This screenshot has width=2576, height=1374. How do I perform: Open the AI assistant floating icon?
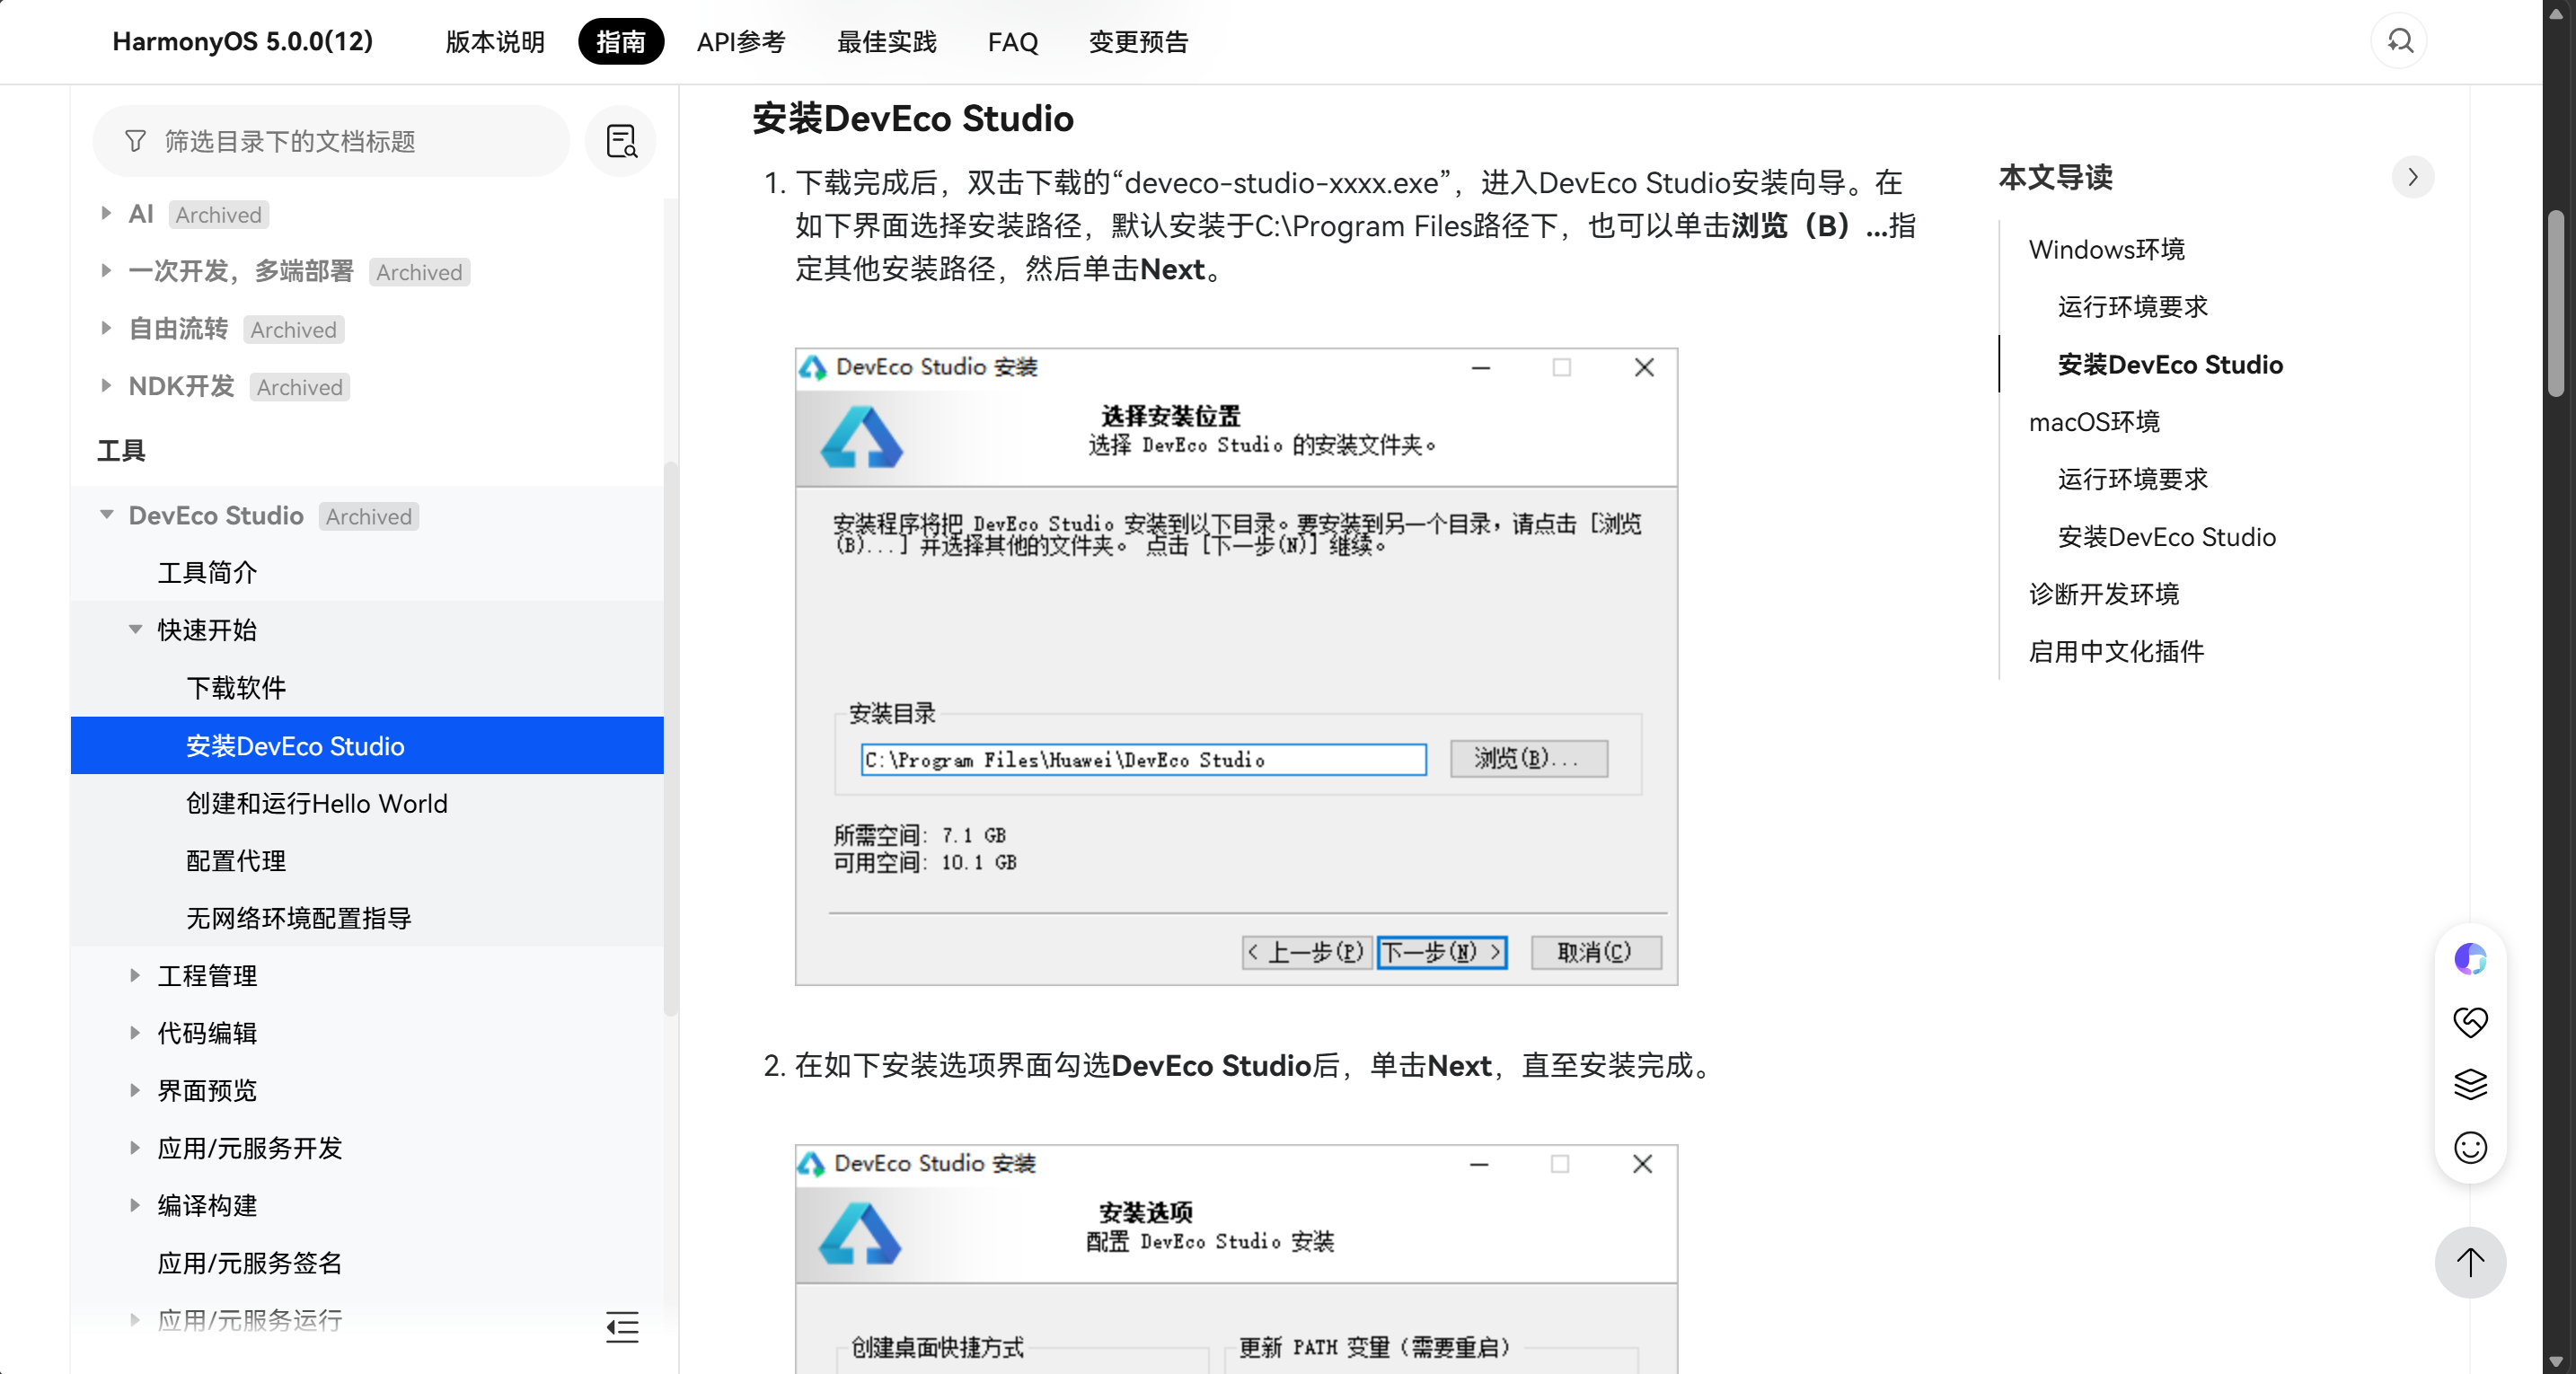coord(2470,958)
